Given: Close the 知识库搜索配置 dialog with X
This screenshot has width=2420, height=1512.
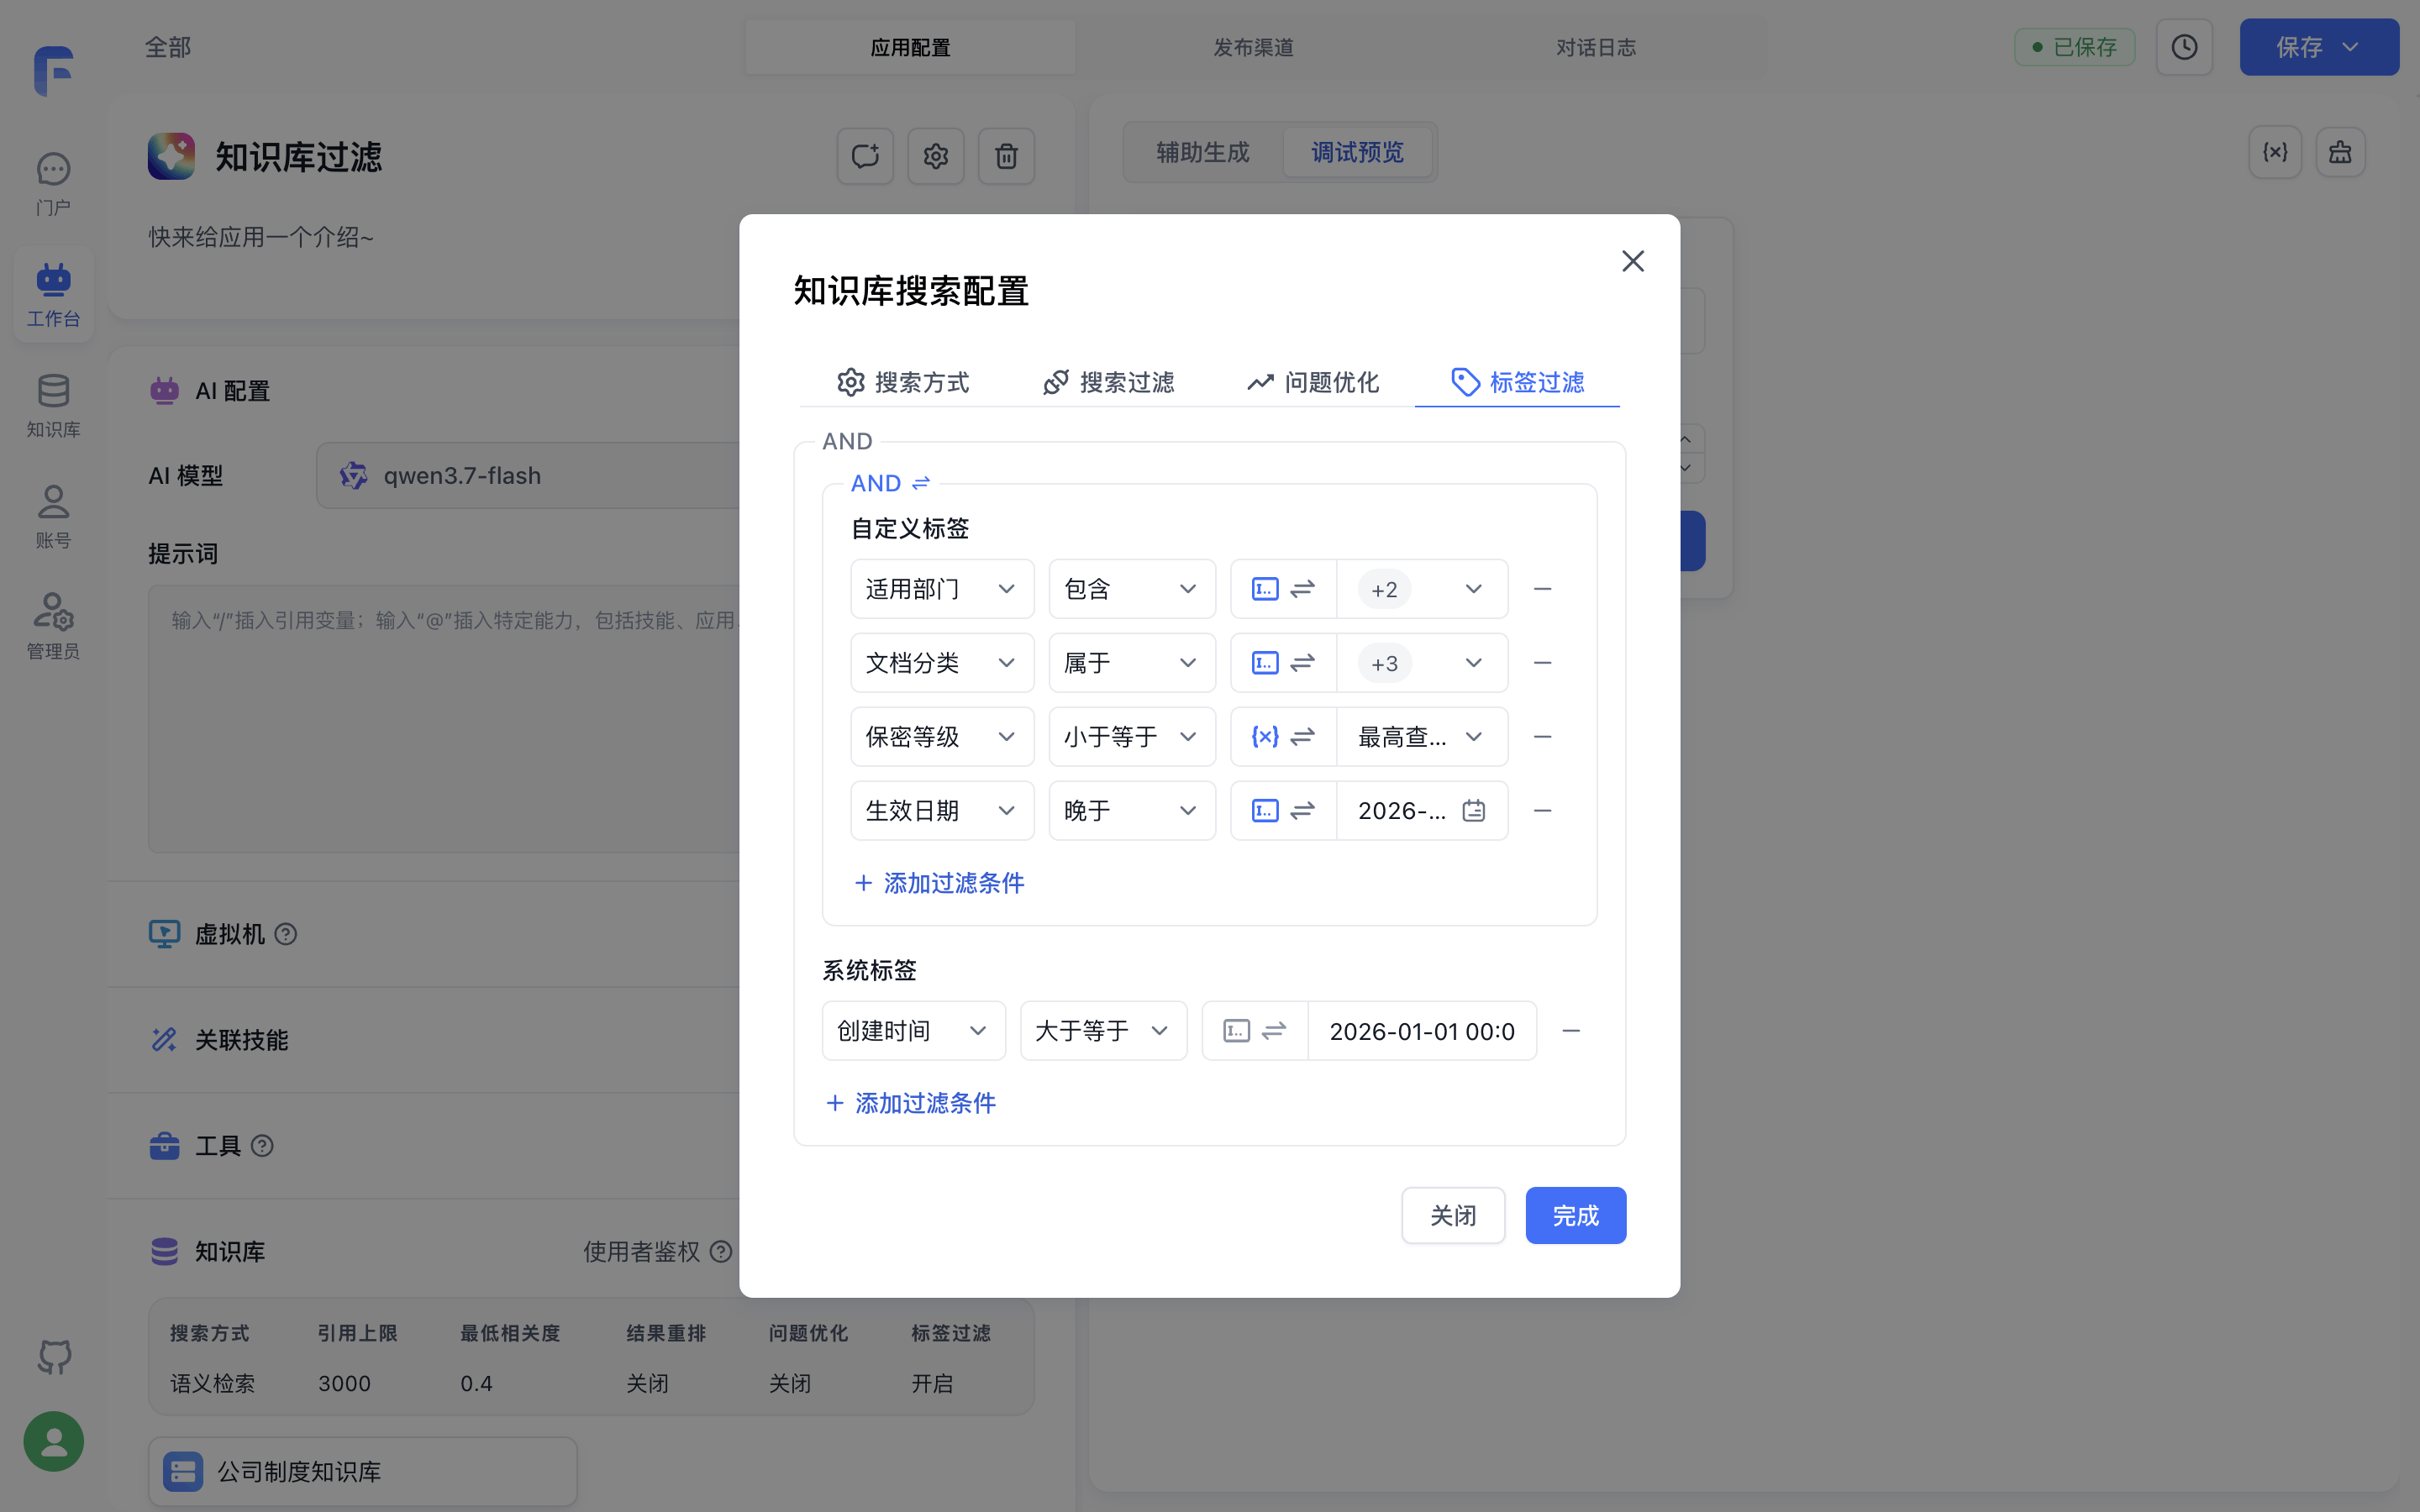Looking at the screenshot, I should click(x=1632, y=261).
